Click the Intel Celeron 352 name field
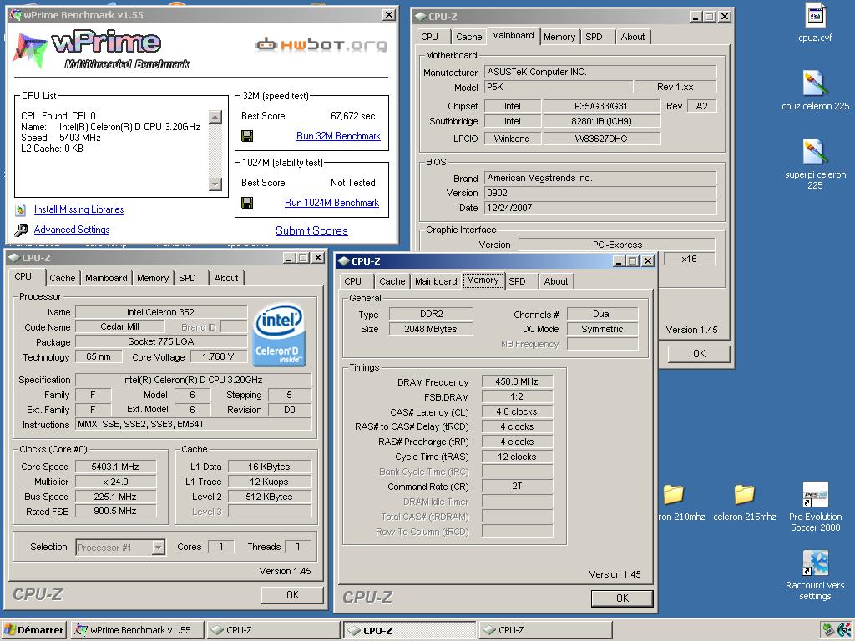 [x=161, y=312]
